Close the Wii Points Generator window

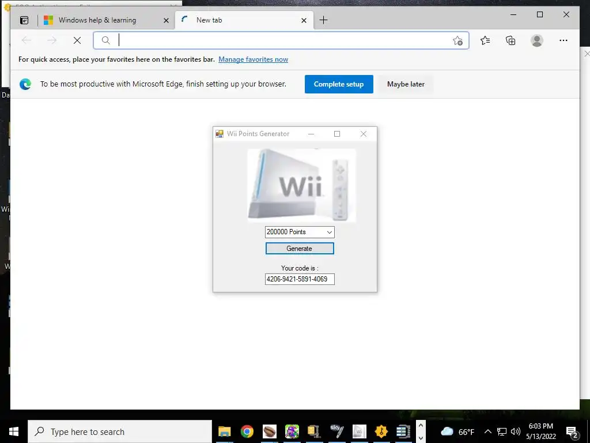363,134
